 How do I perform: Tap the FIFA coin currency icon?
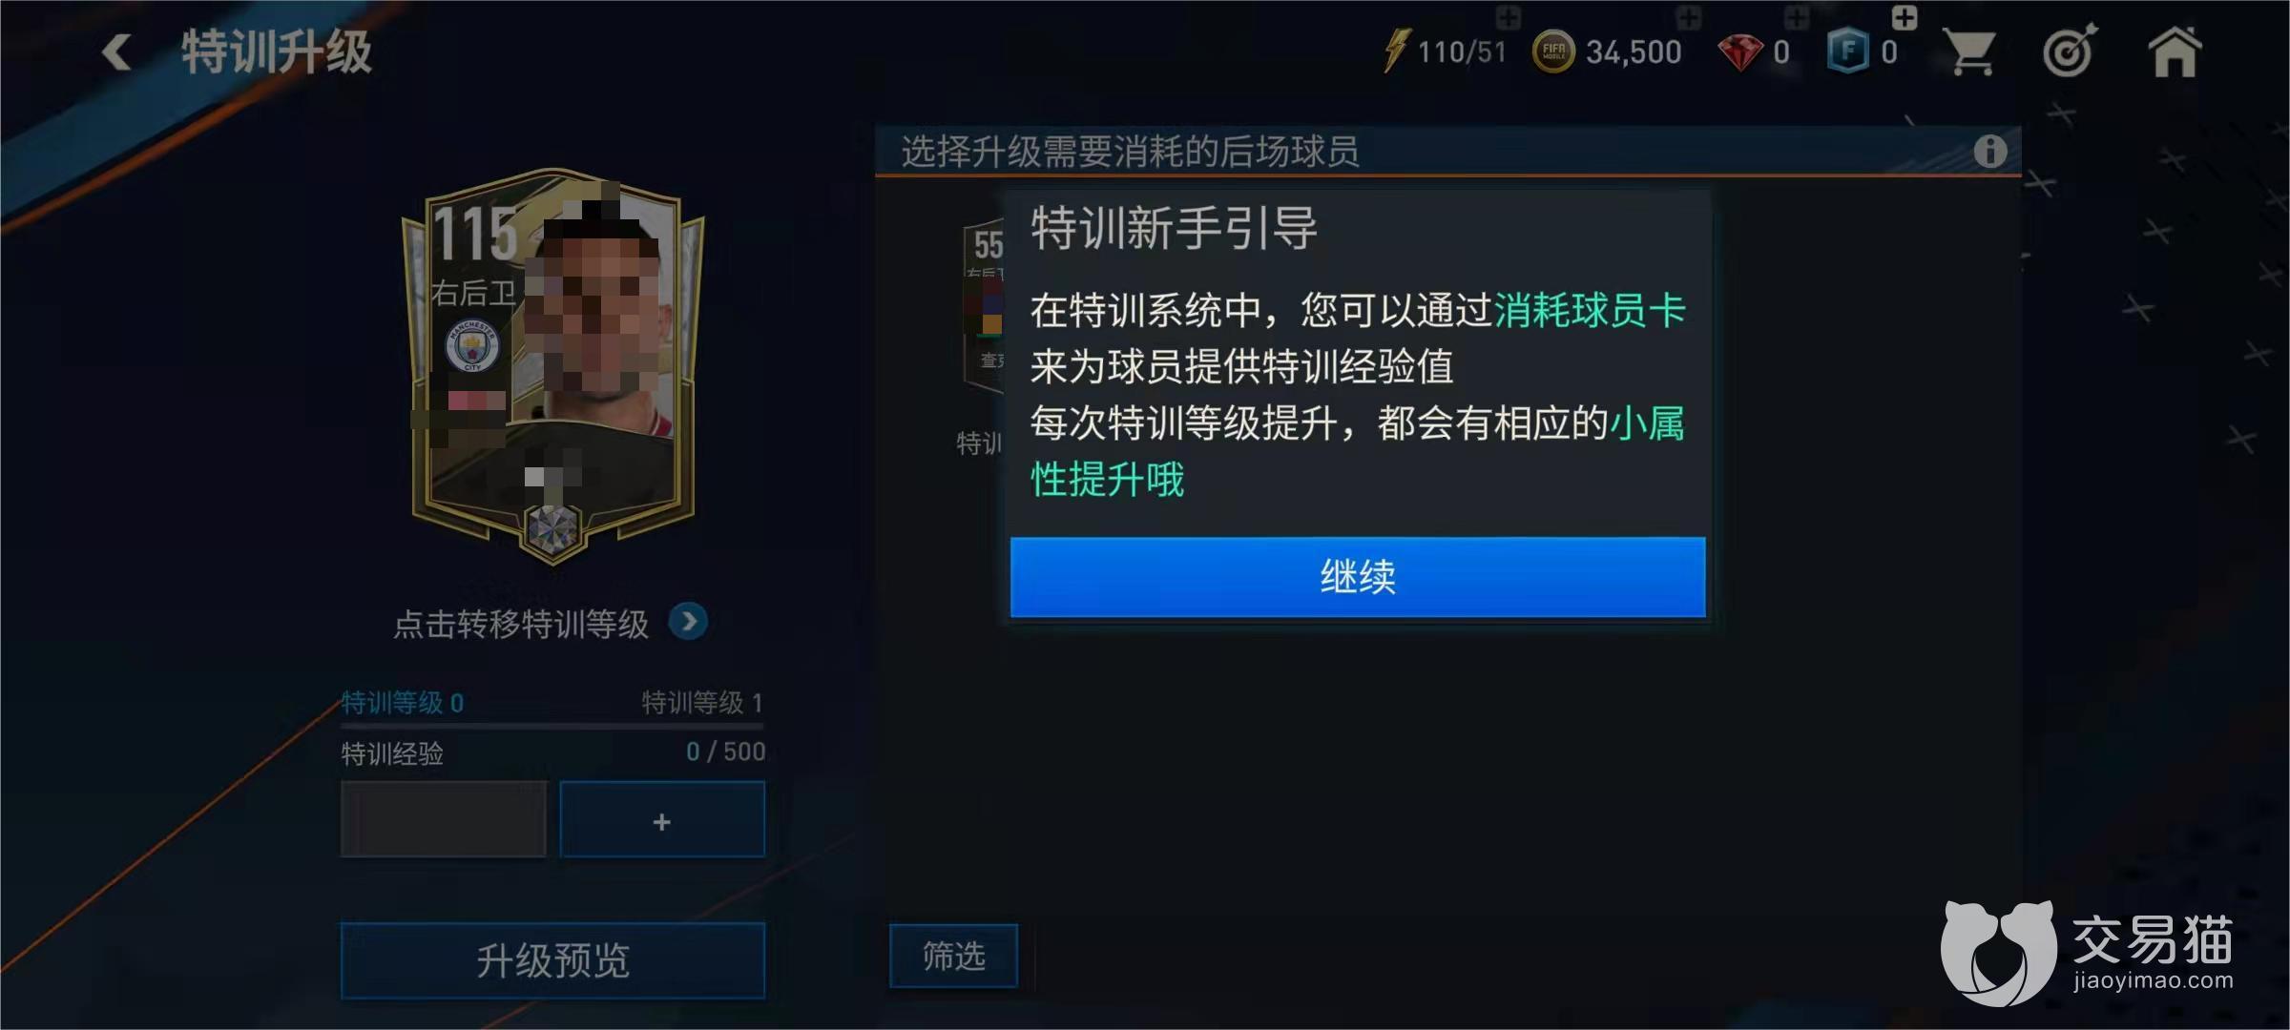(x=1553, y=51)
